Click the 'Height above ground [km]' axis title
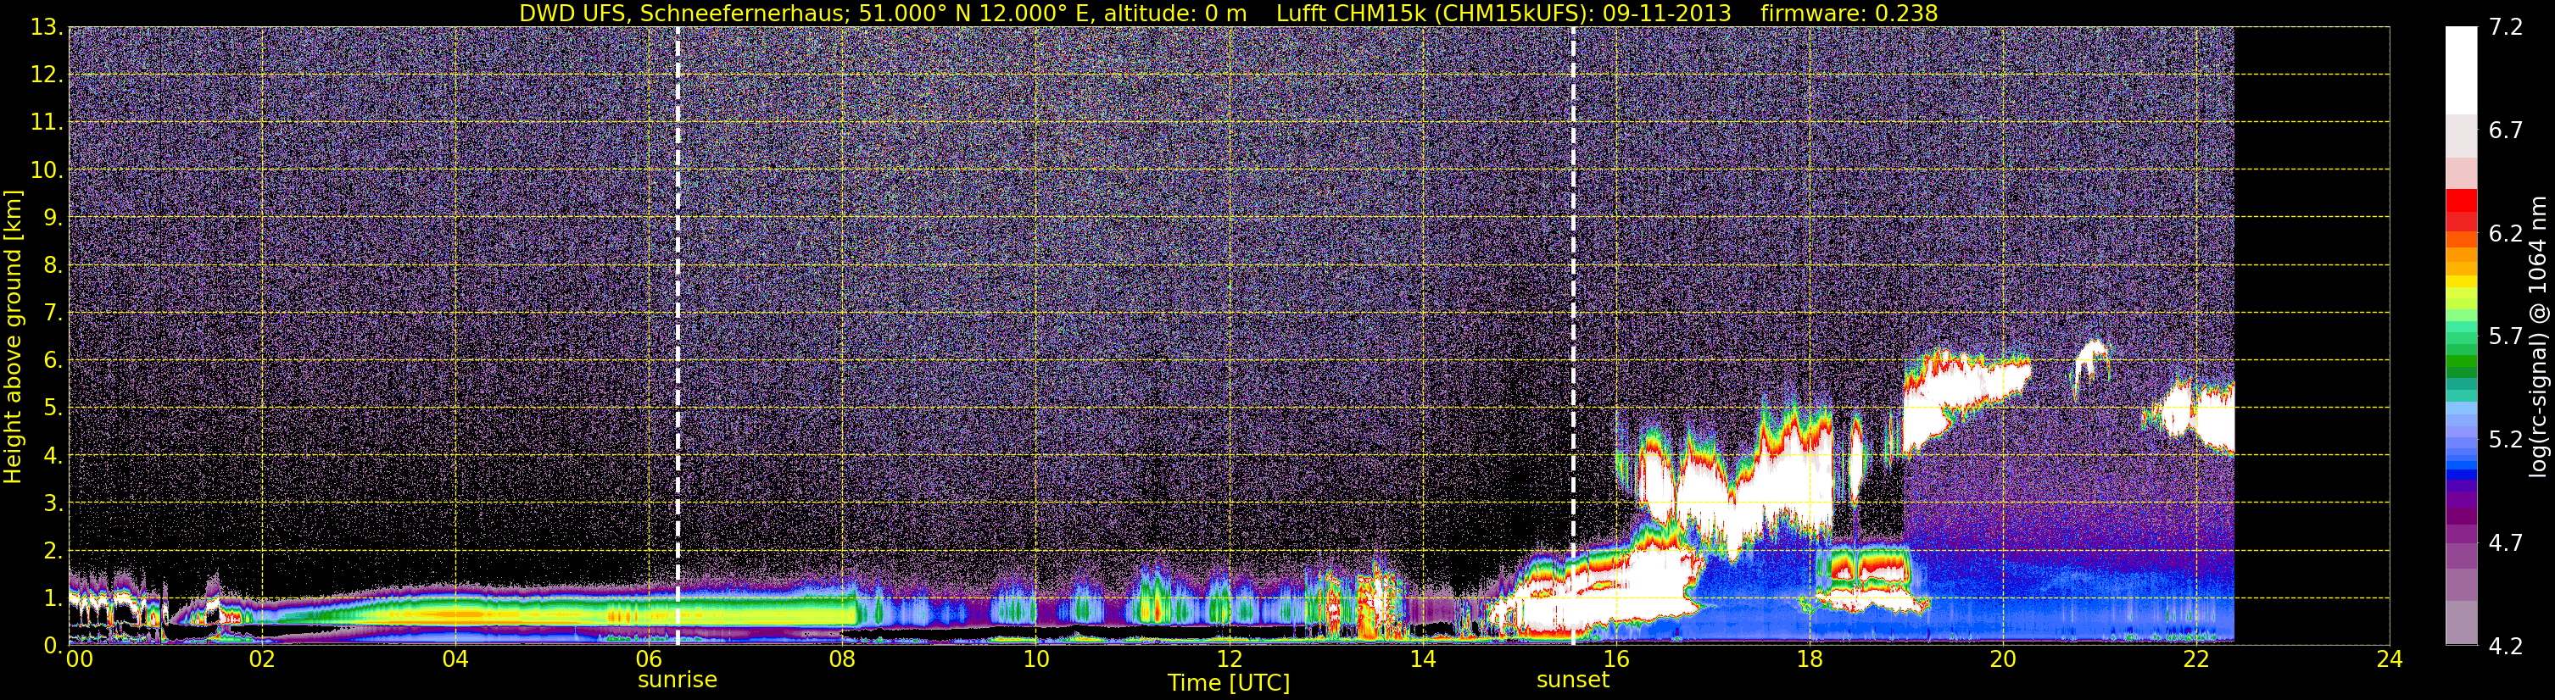The width and height of the screenshot is (2555, 700). [x=13, y=336]
